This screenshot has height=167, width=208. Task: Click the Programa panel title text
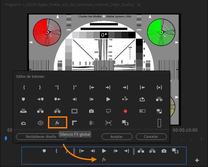pos(70,5)
